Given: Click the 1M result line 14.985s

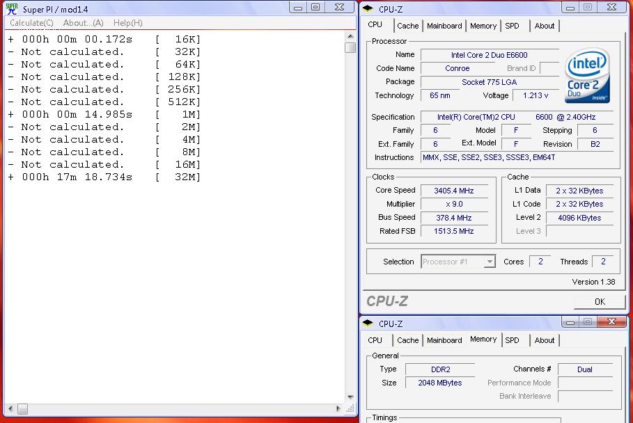Looking at the screenshot, I should [x=104, y=115].
